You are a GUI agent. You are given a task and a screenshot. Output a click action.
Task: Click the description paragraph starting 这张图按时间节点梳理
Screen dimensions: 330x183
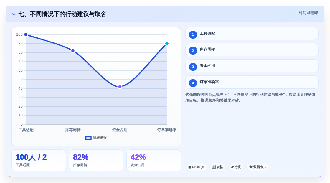[250, 98]
